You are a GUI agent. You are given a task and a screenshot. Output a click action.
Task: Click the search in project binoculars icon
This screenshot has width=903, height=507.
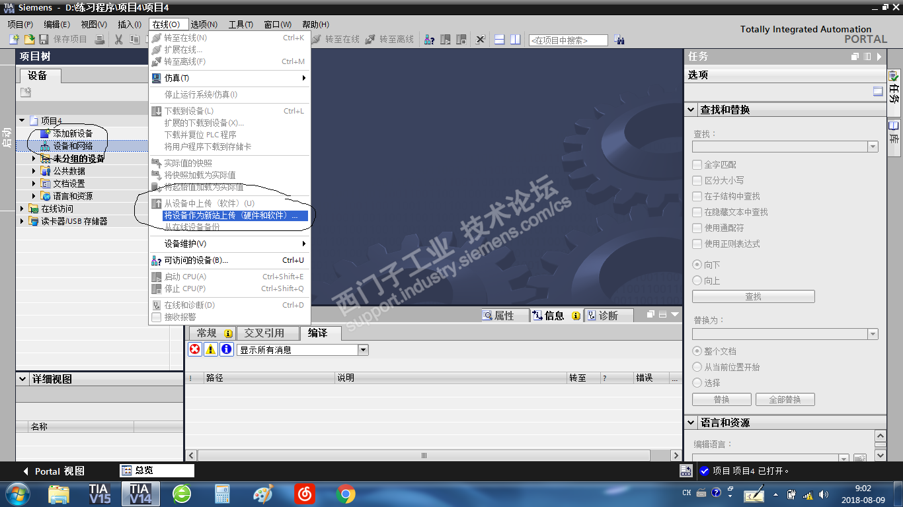coord(619,40)
